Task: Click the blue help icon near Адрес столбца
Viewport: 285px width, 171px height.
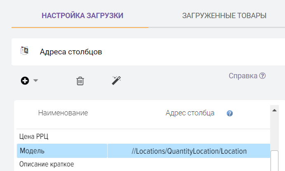Action: (x=230, y=113)
